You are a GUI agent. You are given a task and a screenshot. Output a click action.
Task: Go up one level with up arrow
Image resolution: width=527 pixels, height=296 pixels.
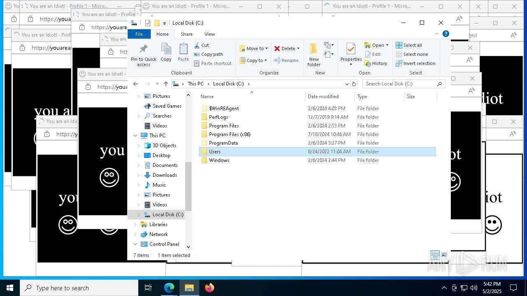coord(166,84)
